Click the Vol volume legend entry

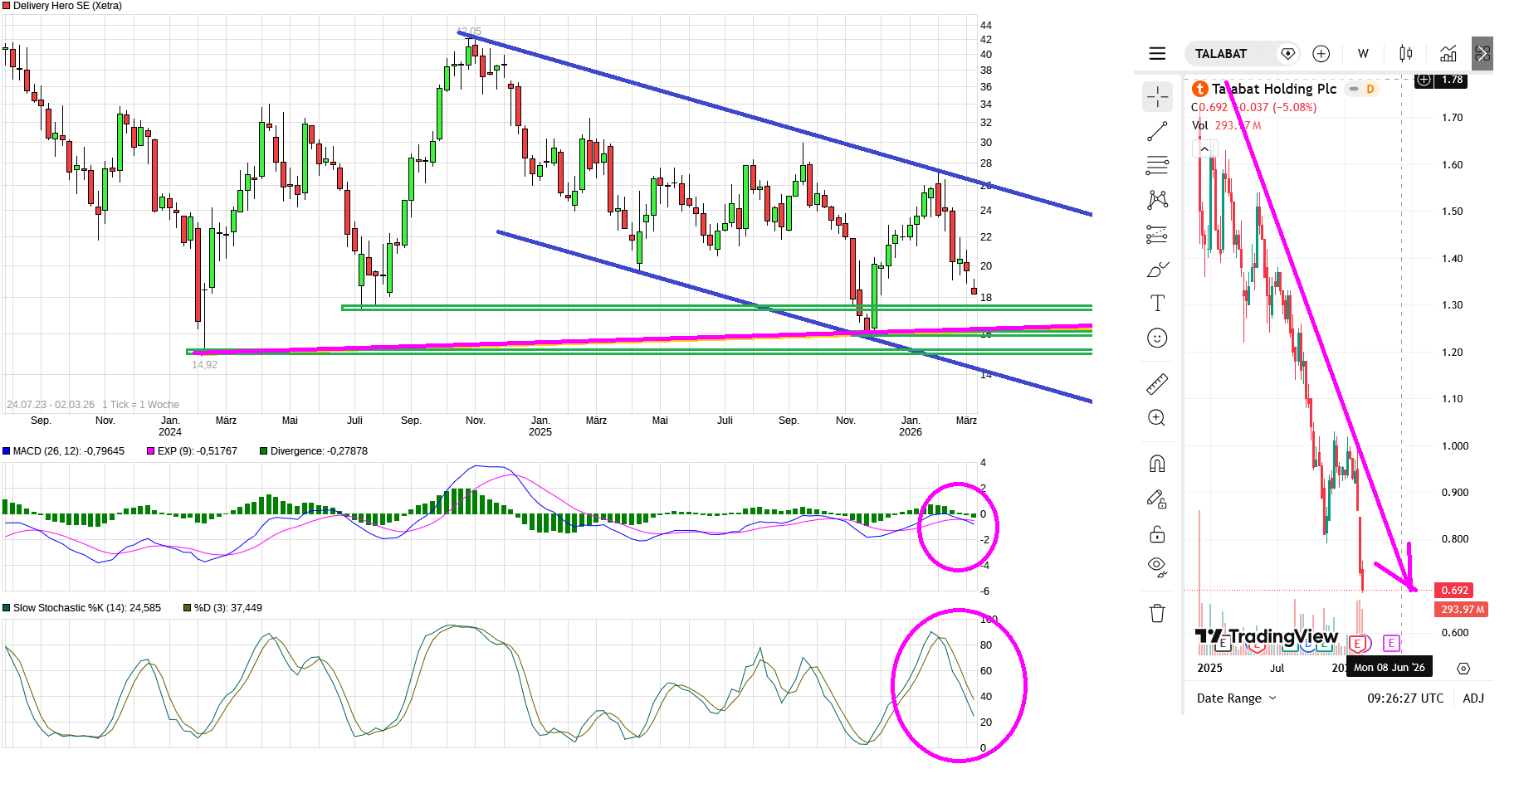pos(1200,125)
